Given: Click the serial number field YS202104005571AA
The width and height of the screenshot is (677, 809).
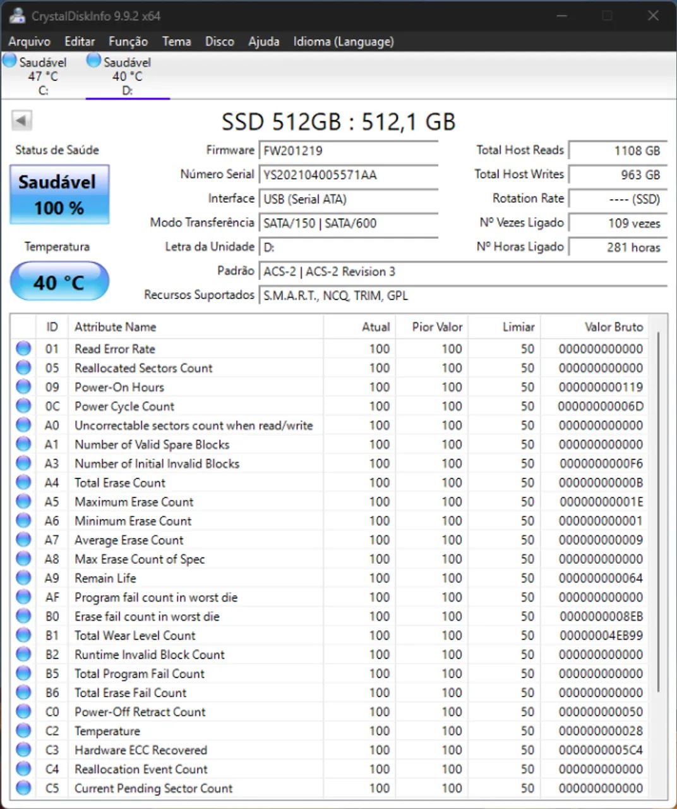Looking at the screenshot, I should [x=349, y=174].
